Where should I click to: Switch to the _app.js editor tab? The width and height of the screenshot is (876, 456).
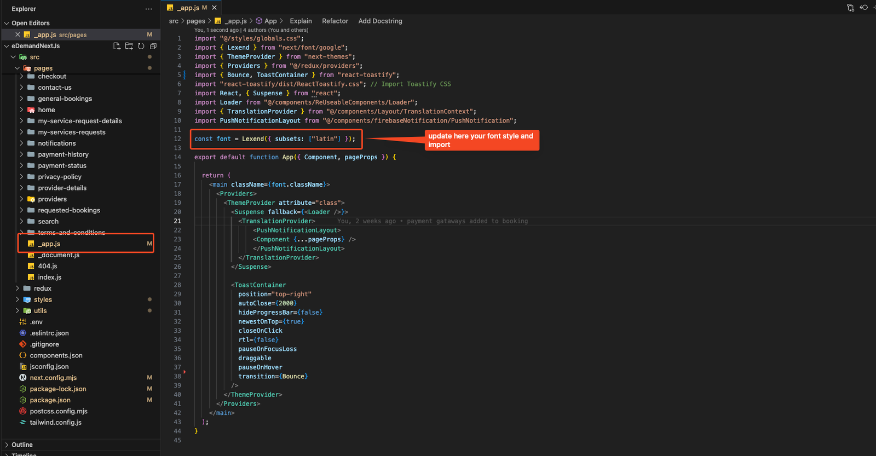(188, 8)
